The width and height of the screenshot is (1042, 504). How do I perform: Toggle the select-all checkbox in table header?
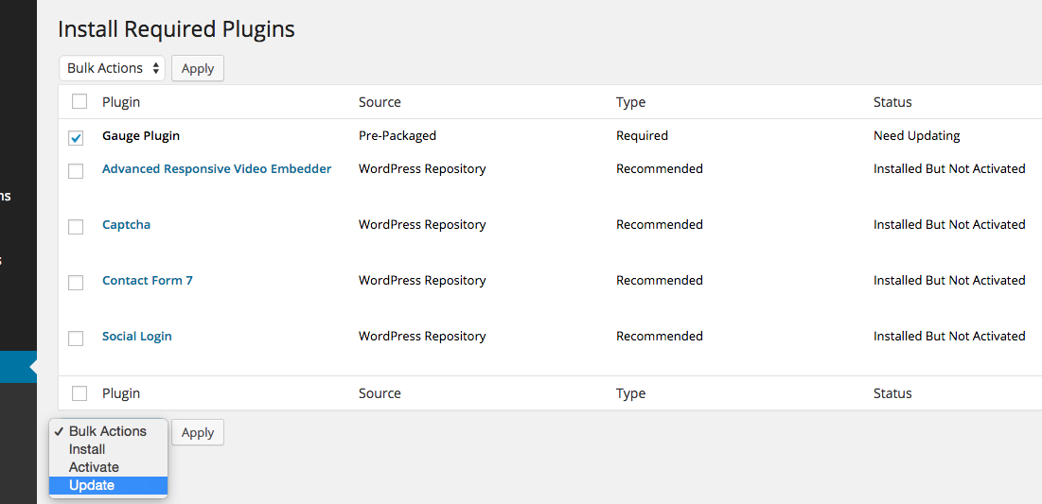[x=79, y=101]
